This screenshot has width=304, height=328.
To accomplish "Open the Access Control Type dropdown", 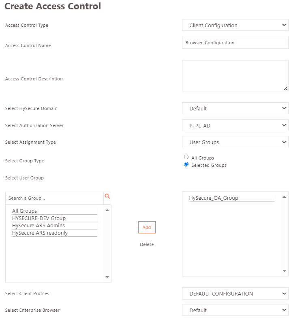I will (235, 25).
